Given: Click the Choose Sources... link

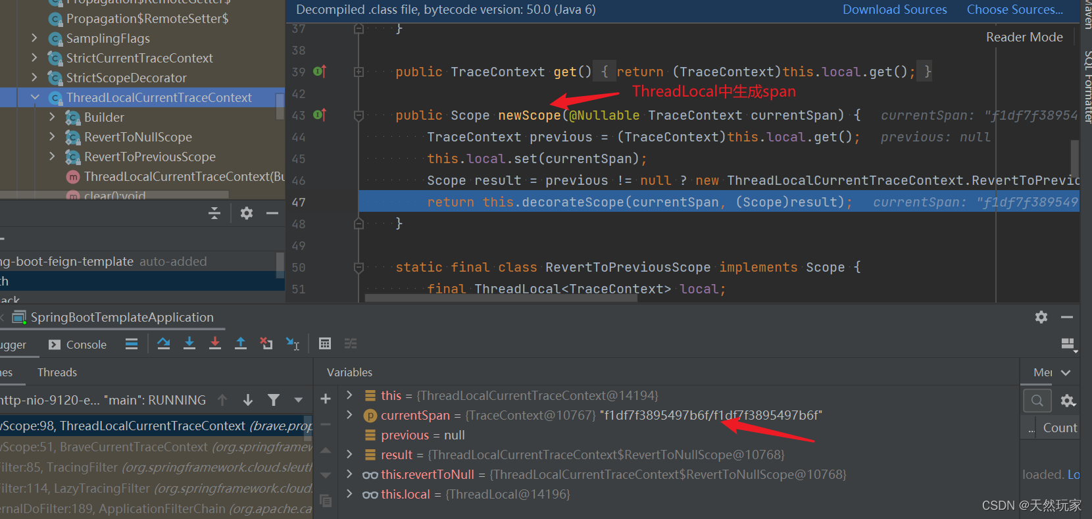Looking at the screenshot, I should click(x=1014, y=9).
